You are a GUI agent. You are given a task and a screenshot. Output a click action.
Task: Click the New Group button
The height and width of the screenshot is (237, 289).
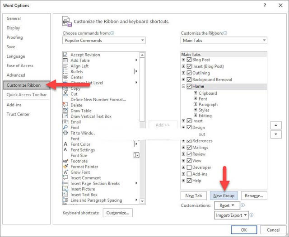(x=224, y=195)
